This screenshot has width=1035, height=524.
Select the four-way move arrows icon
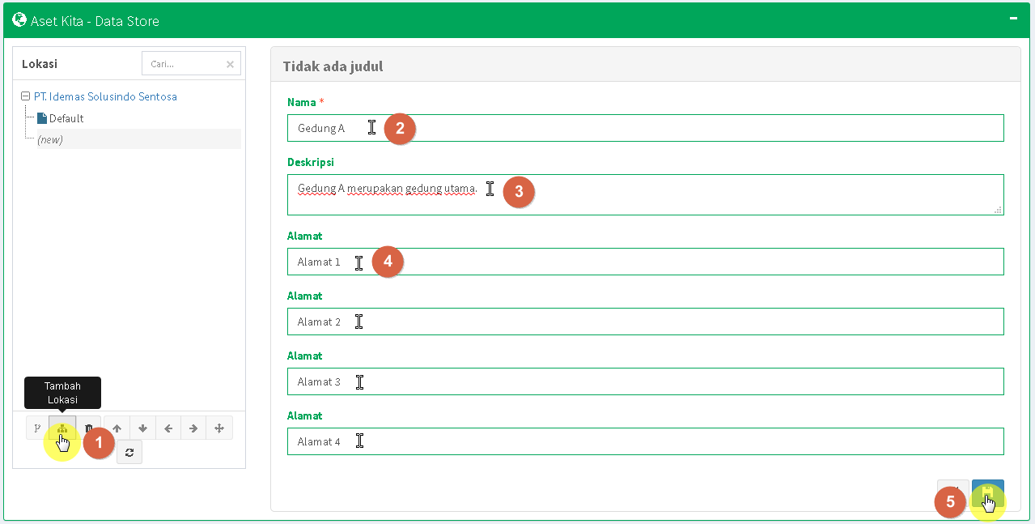pos(219,428)
